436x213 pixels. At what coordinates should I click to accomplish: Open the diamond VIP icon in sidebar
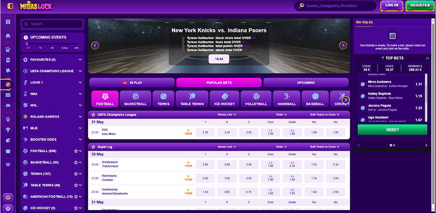(x=8, y=164)
